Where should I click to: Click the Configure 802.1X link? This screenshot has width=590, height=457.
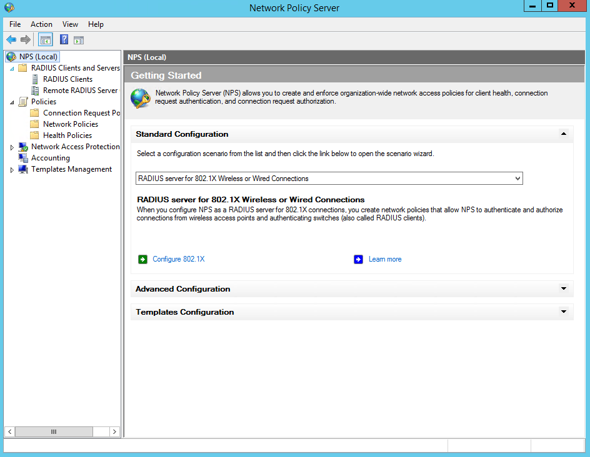178,259
